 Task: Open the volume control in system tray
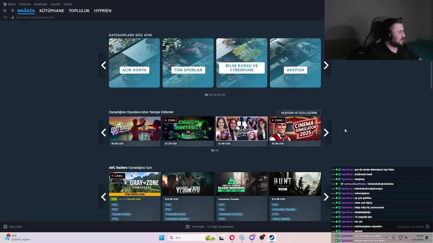(406, 238)
